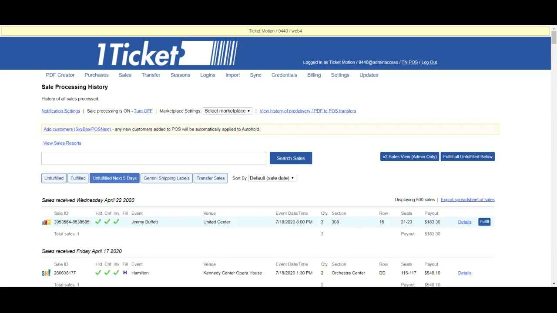Open the Billing menu
Screen dimensions: 557x313
314,75
